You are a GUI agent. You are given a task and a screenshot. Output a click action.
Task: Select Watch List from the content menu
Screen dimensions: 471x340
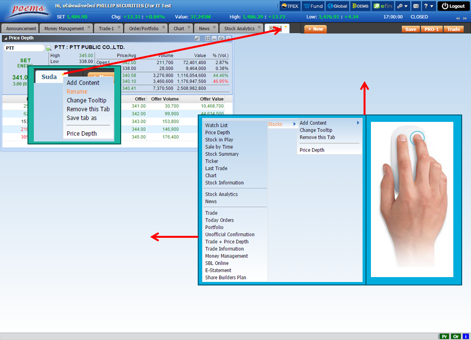click(x=216, y=125)
